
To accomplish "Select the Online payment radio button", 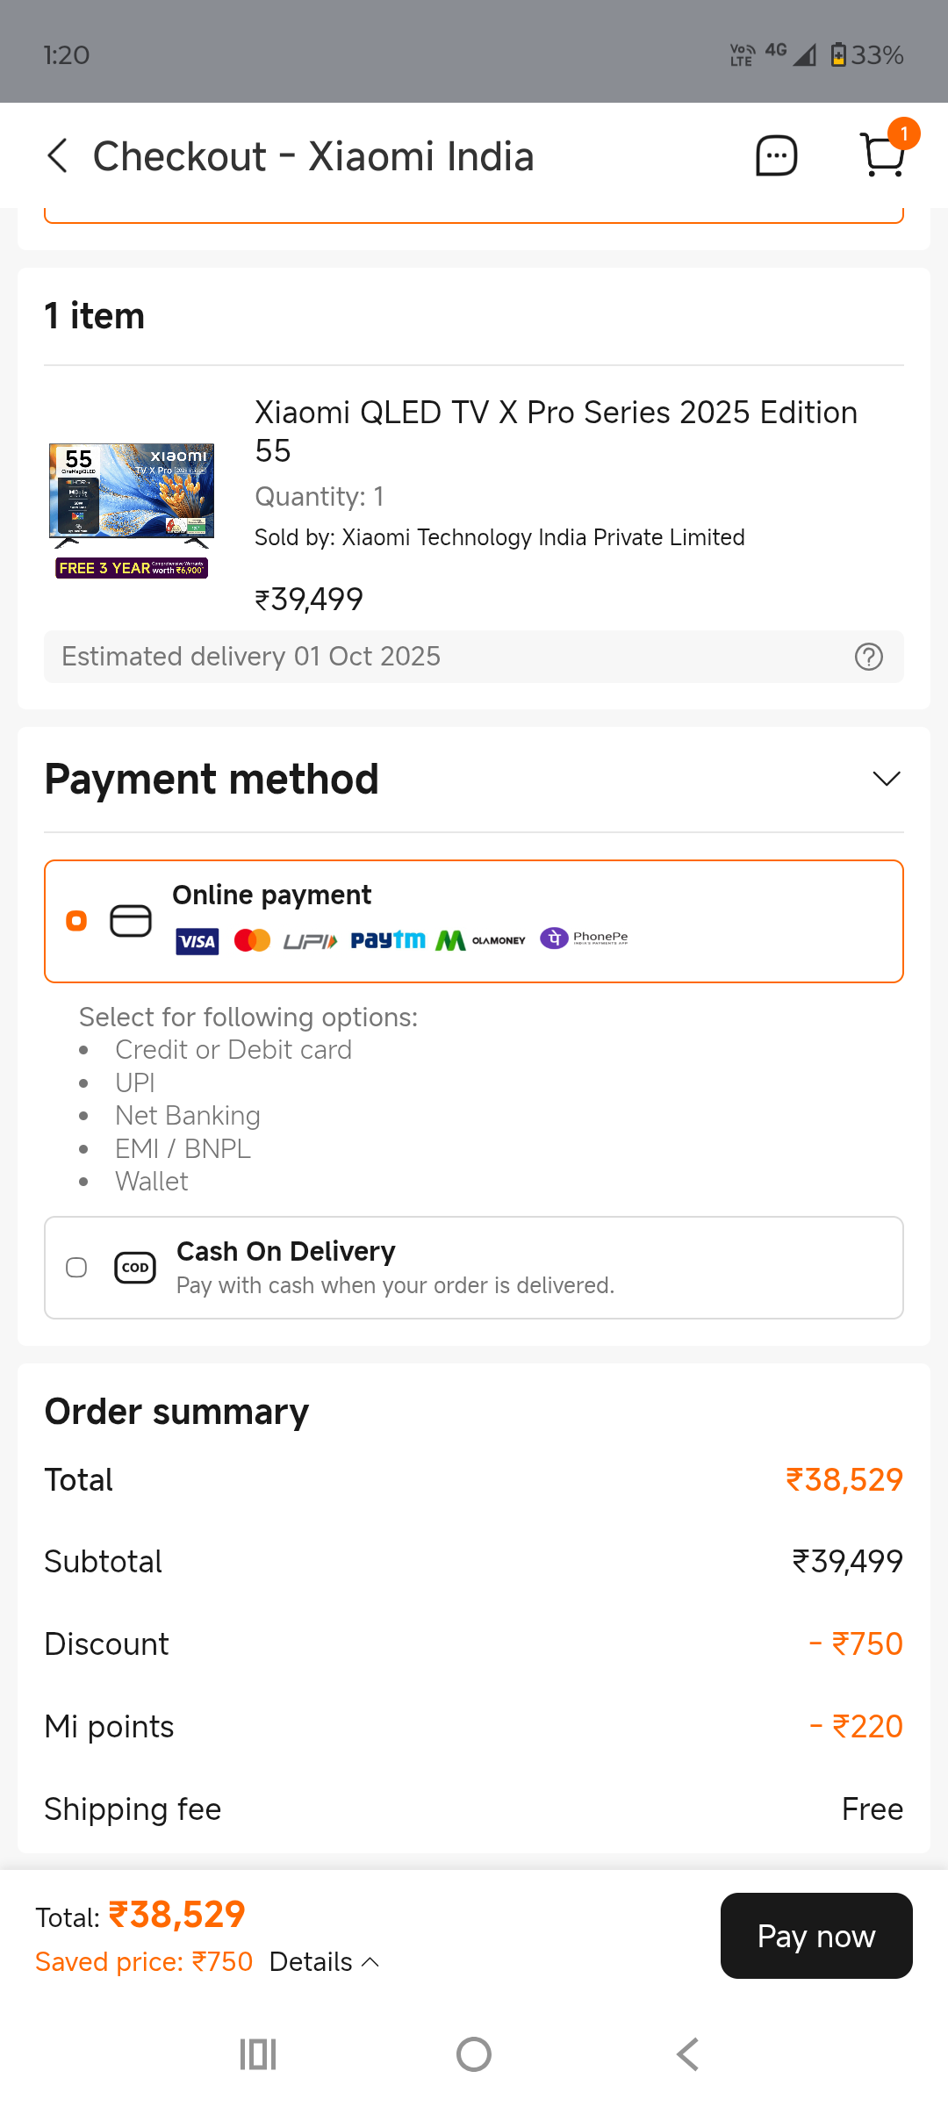I will (x=77, y=921).
